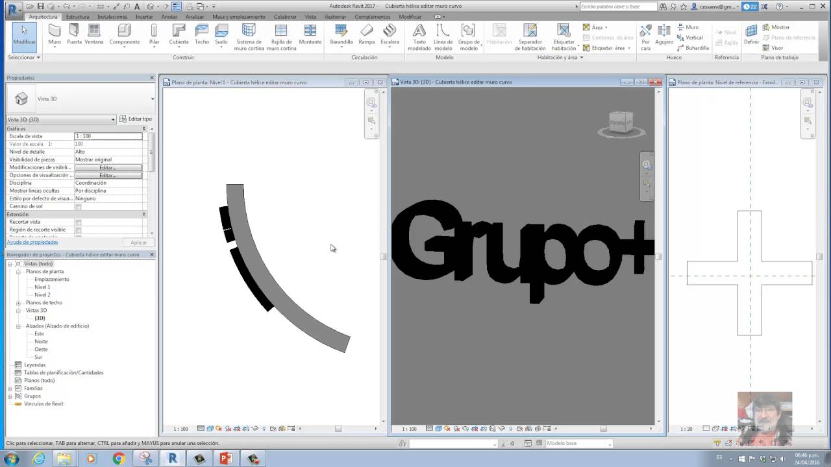Select the Rampa tool
This screenshot has height=467, width=831.
[x=367, y=35]
